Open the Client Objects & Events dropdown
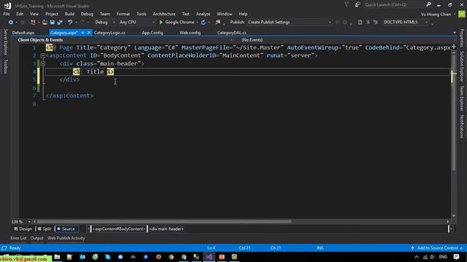The height and width of the screenshot is (262, 467). [x=125, y=40]
